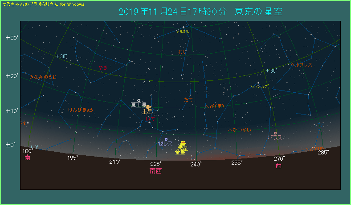Click the 240° azimuth marker
Image resolution: width=351 pixels, height=205 pixels.
click(196, 165)
